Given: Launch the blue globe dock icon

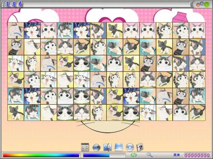Looking at the screenshot, I should [96, 147].
